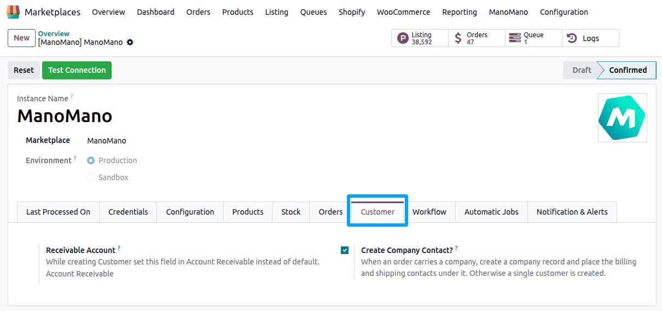Click the Draft status stage
The height and width of the screenshot is (311, 662).
581,70
